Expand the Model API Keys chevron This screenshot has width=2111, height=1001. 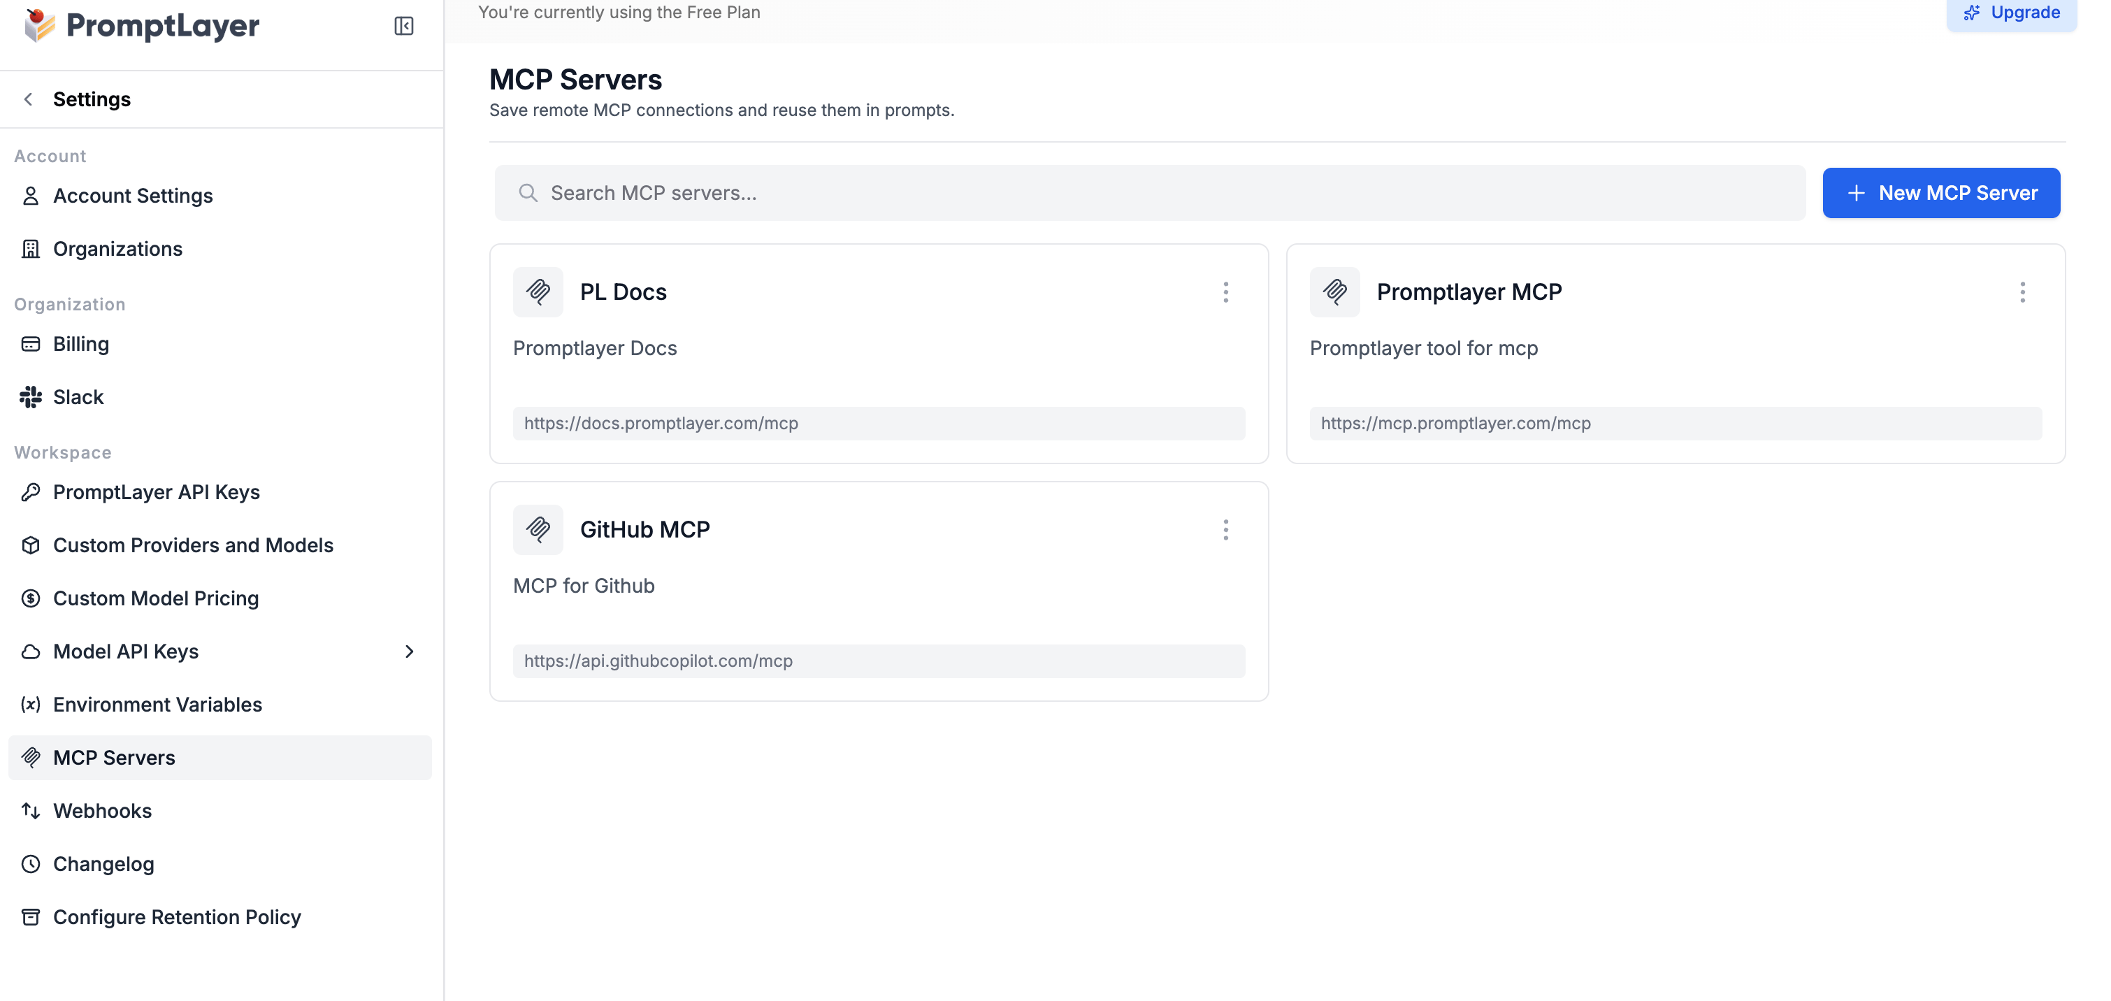[x=409, y=651]
